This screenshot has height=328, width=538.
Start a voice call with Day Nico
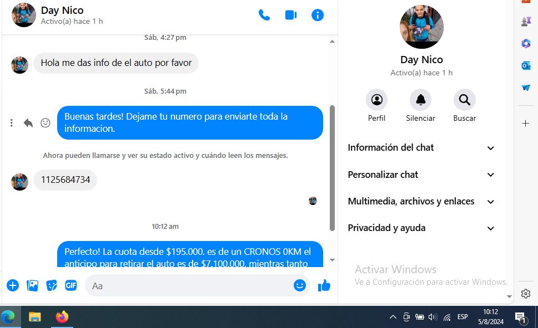pyautogui.click(x=264, y=15)
